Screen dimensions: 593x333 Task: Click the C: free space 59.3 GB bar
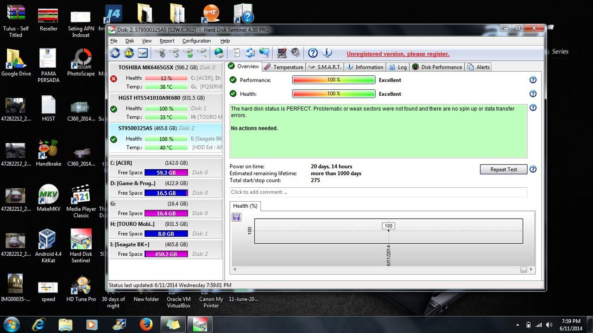(x=166, y=173)
